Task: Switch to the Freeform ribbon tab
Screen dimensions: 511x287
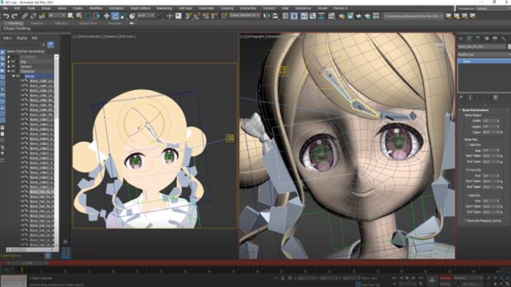Action: tap(37, 23)
